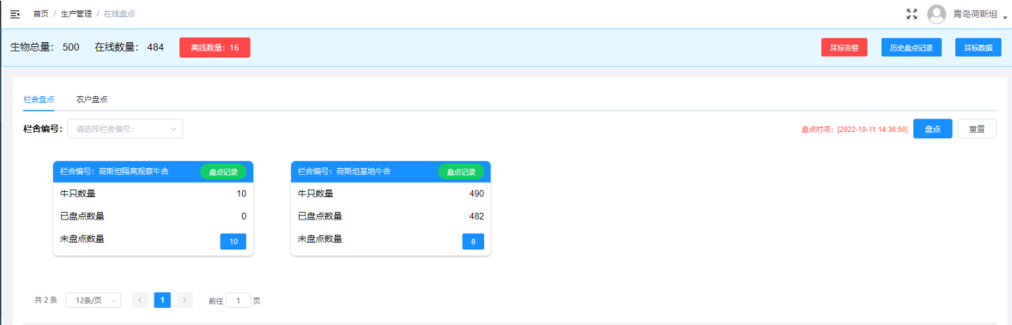1012x325 pixels.
Task: Focus the 前往 page number input
Action: (238, 300)
